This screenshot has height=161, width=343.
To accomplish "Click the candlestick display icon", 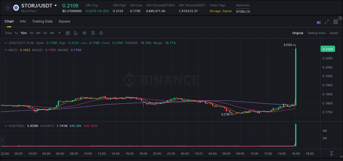I will click(x=84, y=33).
